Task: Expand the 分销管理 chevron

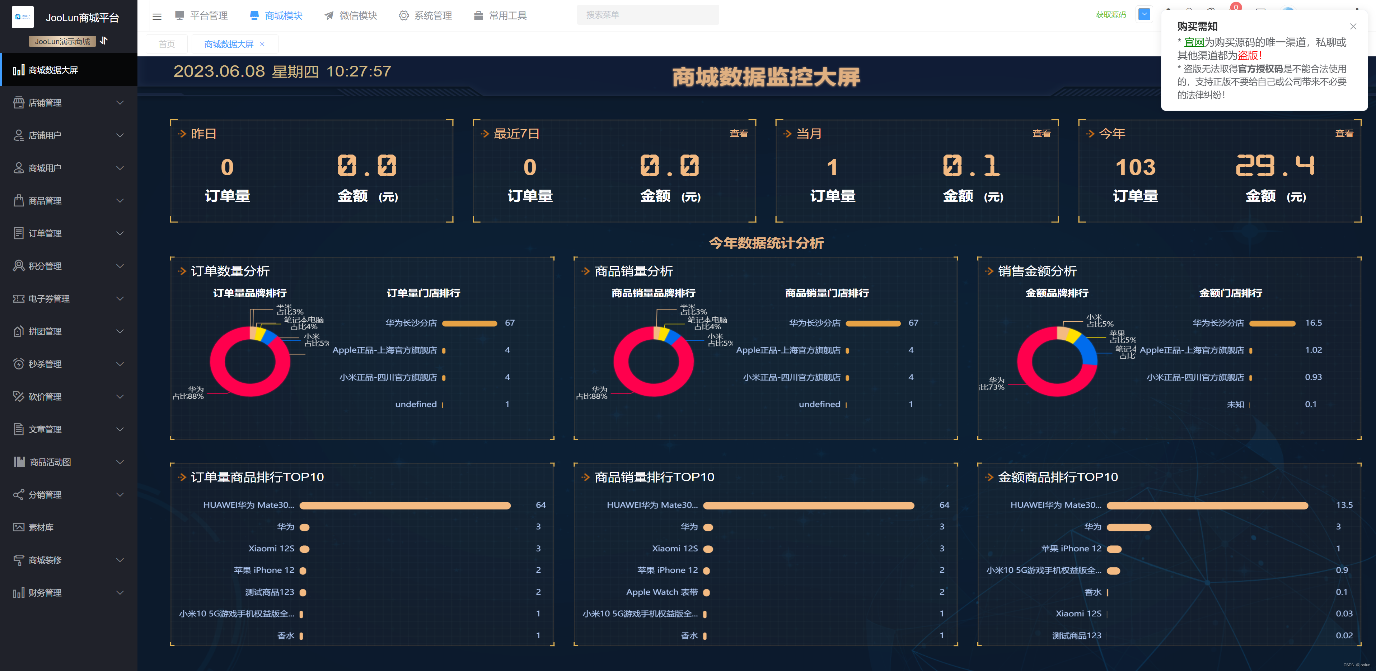Action: click(x=120, y=495)
